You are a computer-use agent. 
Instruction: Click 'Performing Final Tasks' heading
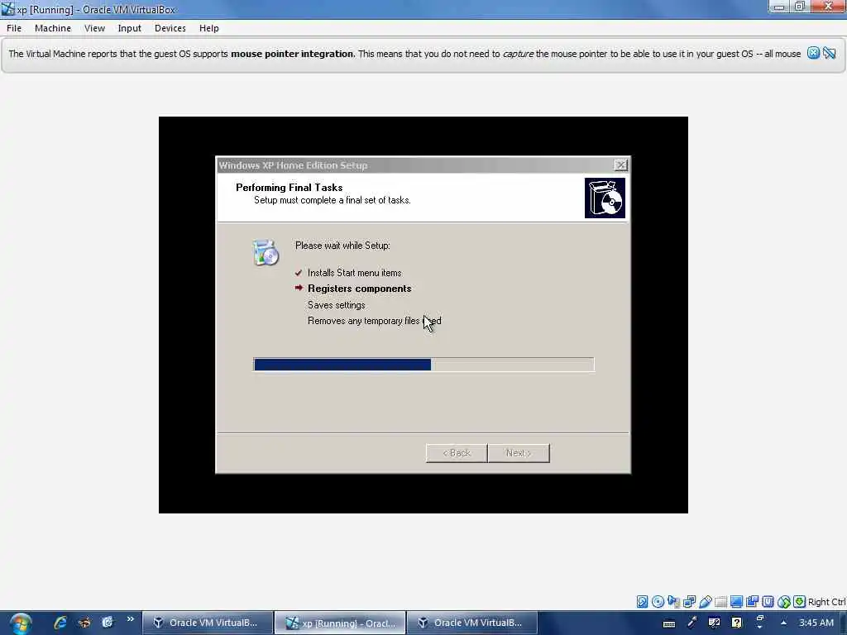click(289, 188)
